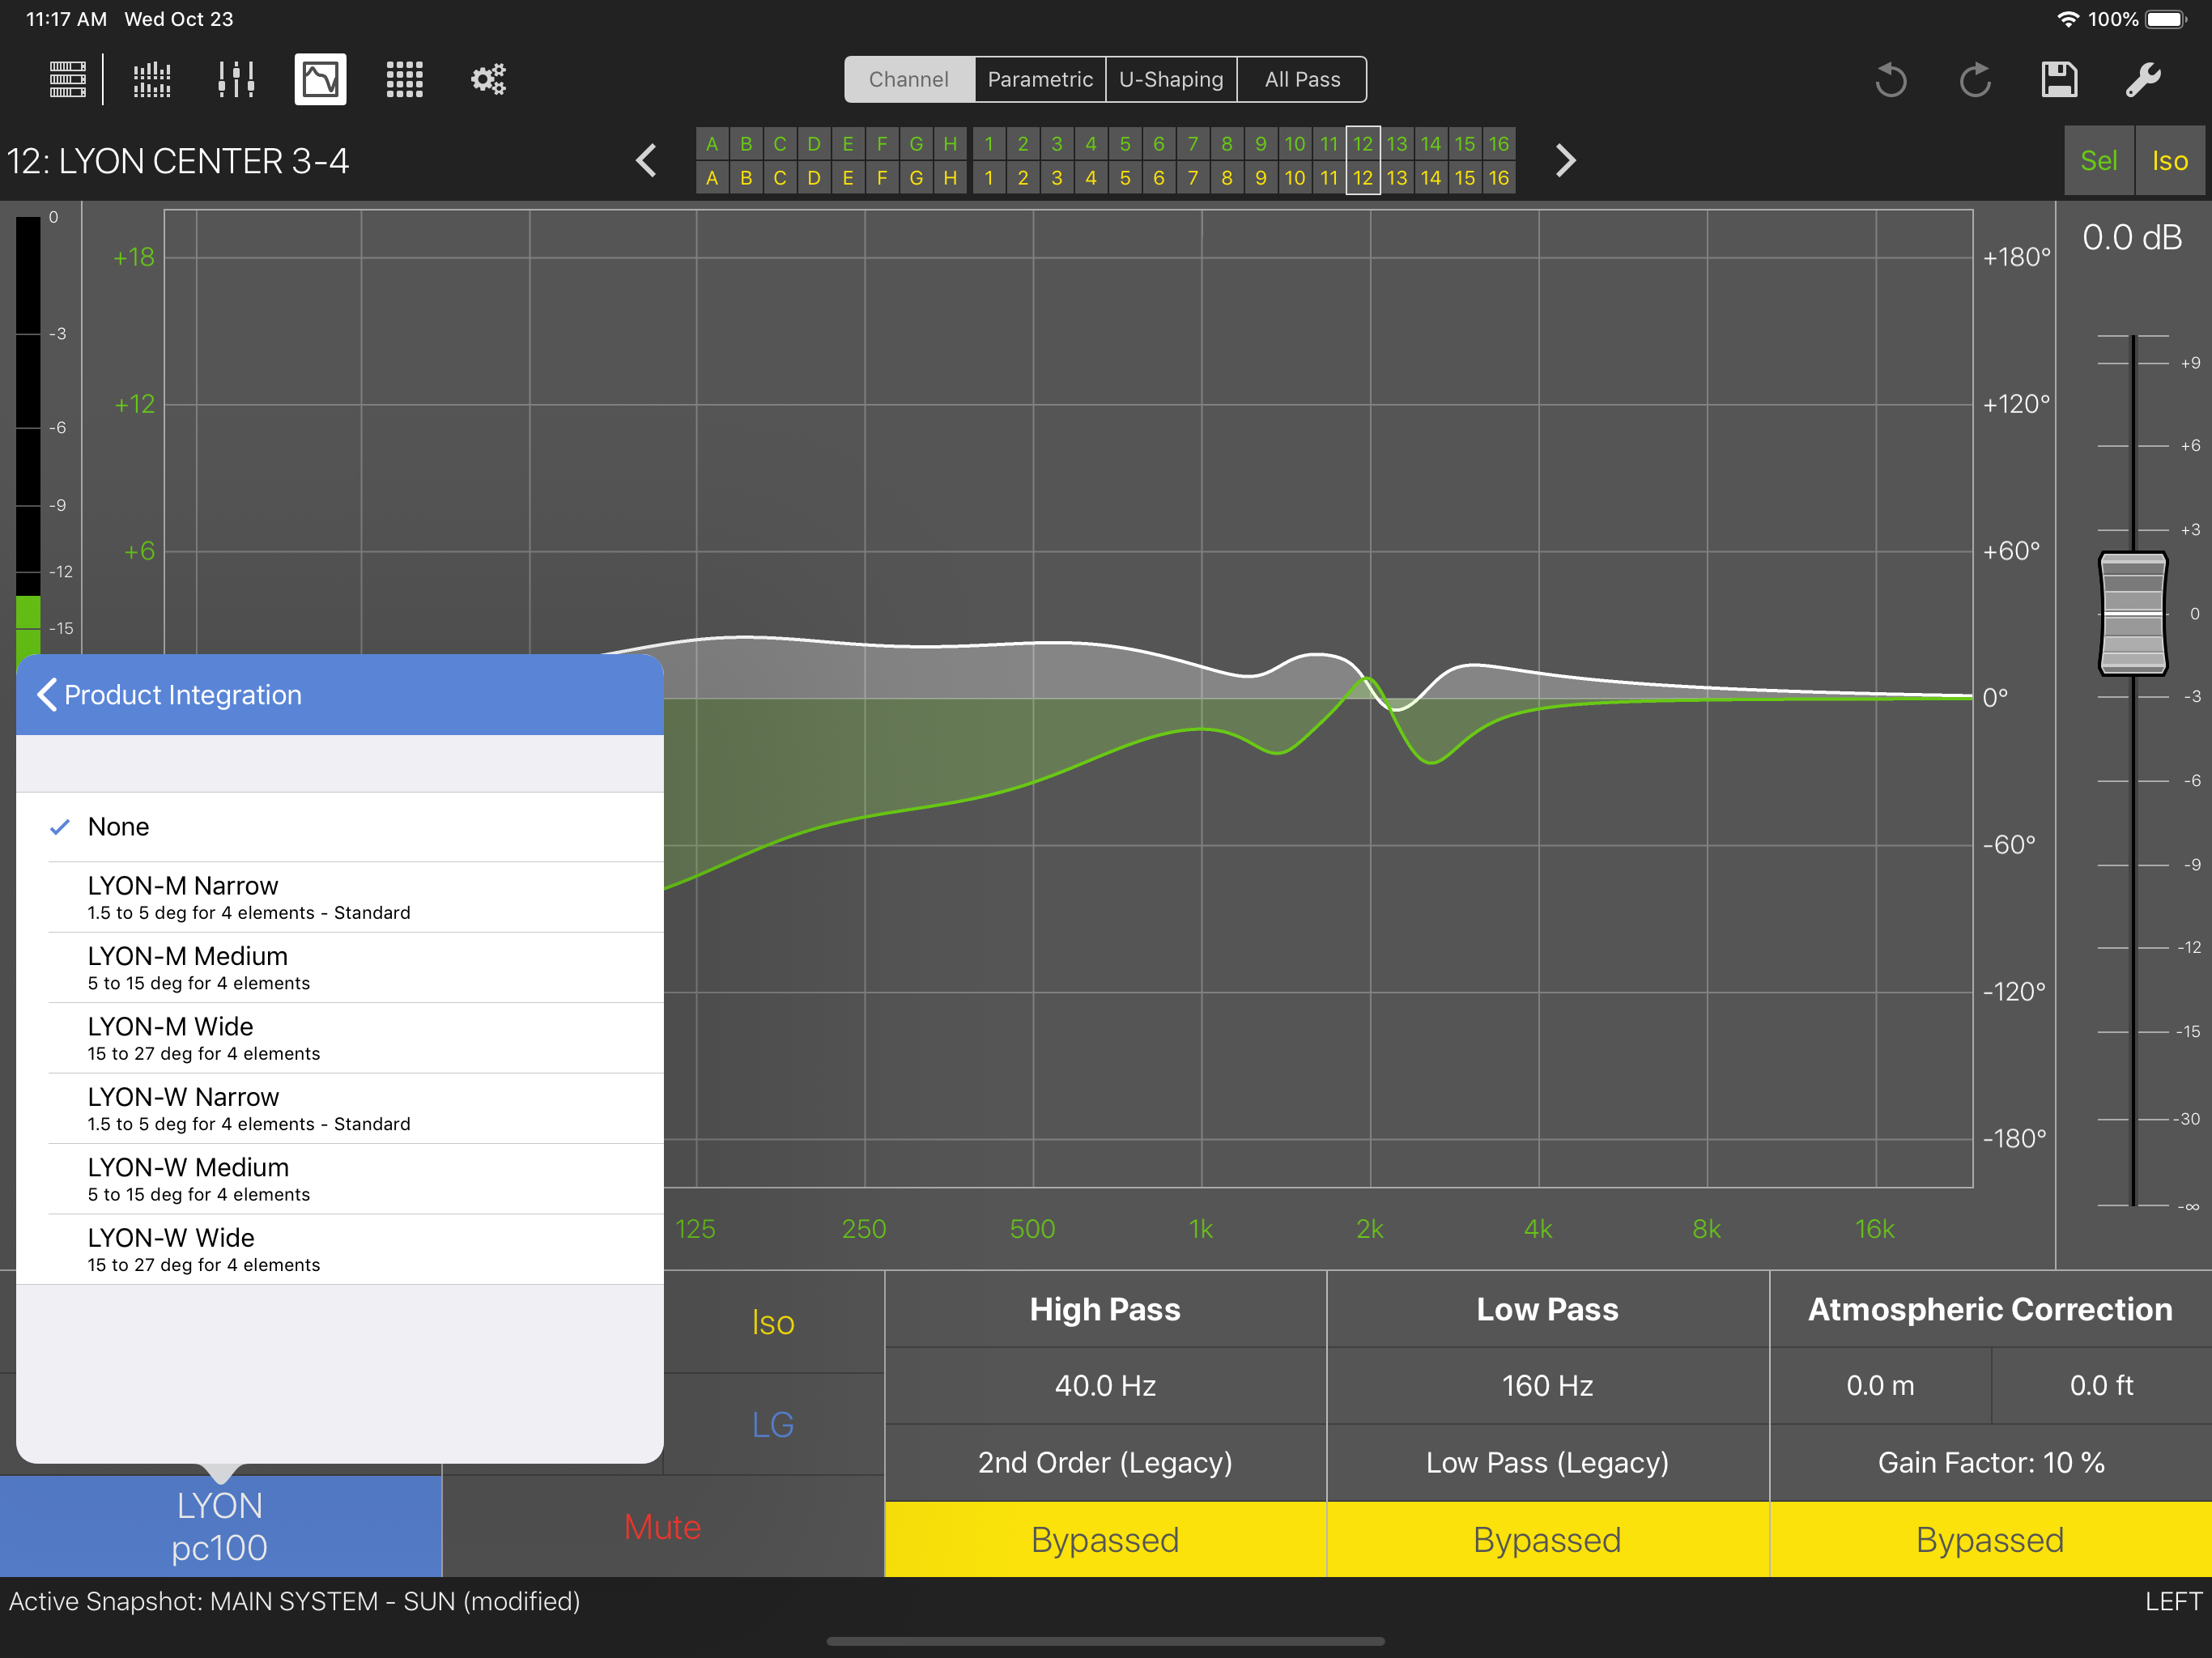Go to next channel arrow
Viewport: 2212px width, 1658px height.
[1566, 160]
